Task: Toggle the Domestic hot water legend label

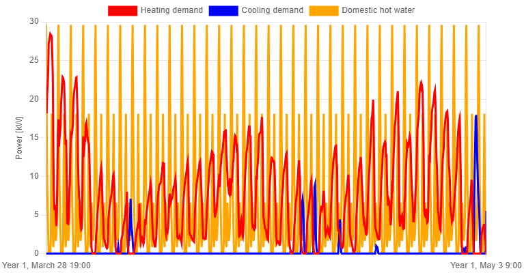Action: click(379, 10)
